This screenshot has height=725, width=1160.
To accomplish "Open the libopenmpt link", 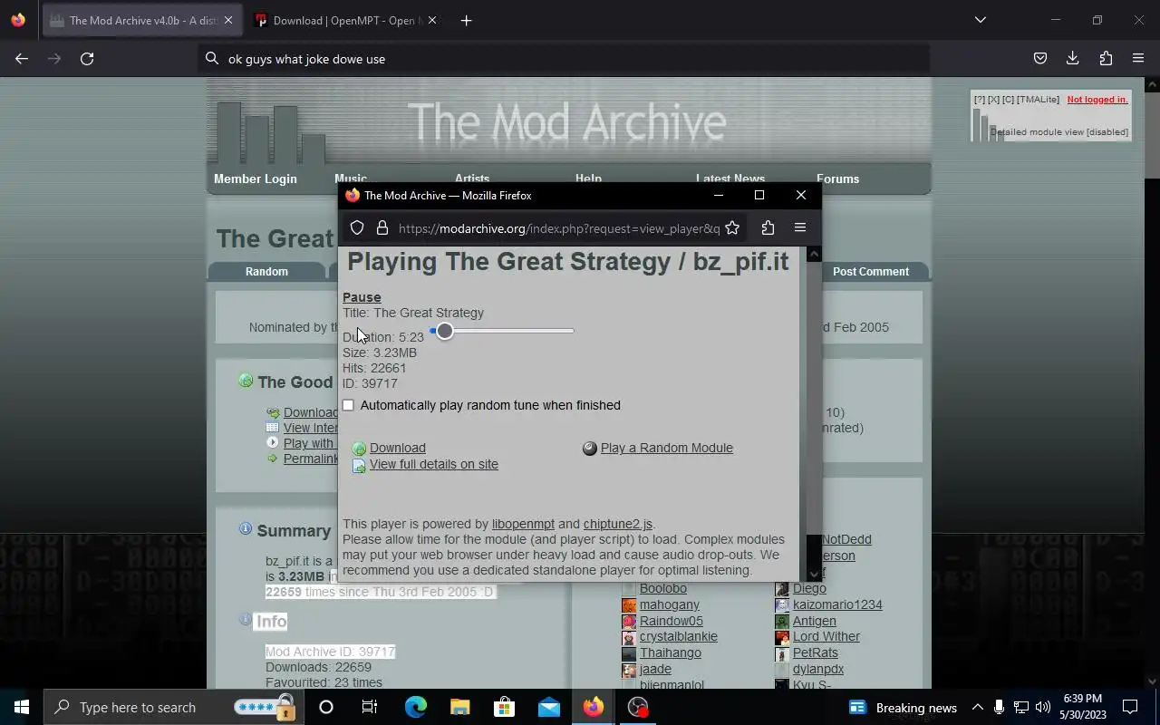I will [x=523, y=524].
